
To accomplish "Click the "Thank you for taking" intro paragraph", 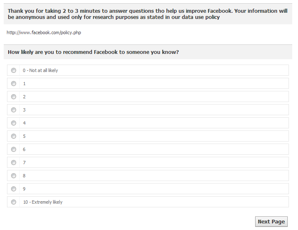I will tap(148, 14).
